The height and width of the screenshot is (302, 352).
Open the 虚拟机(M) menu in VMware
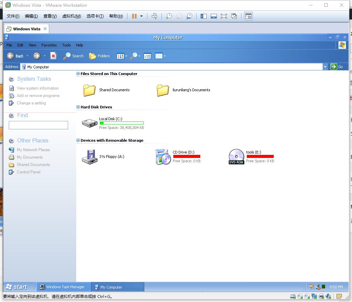tap(71, 16)
